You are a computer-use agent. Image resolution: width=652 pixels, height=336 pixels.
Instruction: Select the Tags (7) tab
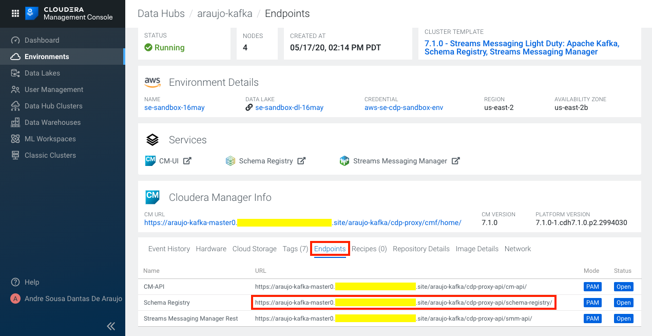[295, 249]
